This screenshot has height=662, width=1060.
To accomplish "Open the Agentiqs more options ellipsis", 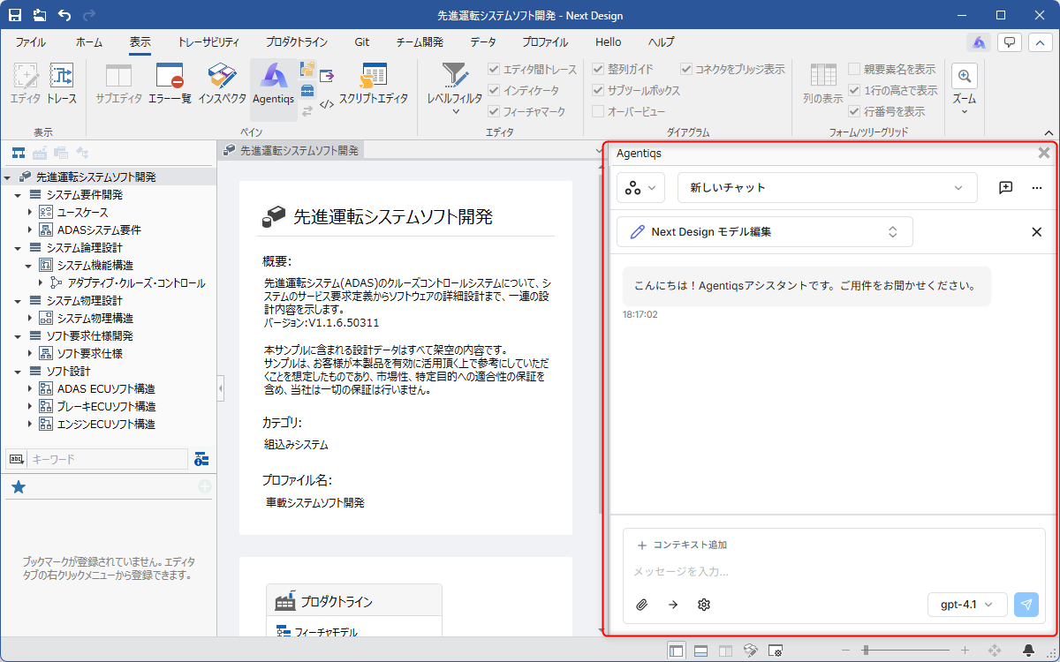I will pos(1037,187).
